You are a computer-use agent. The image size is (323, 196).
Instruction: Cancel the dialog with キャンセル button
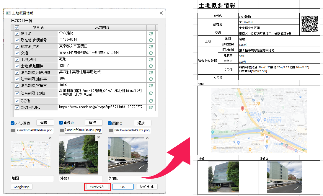click(x=147, y=187)
